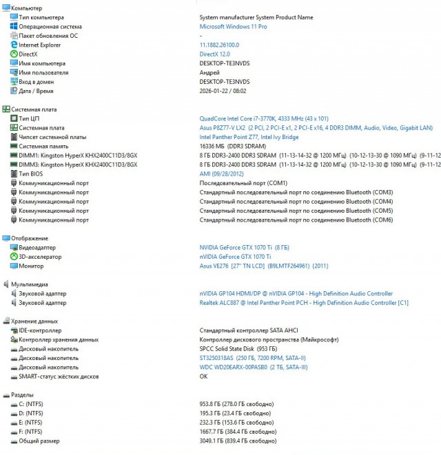Viewport: 441px width, 455px height.
Task: Open the Internet Explorer version 11.1882.26100.0 link
Action: tap(219, 45)
